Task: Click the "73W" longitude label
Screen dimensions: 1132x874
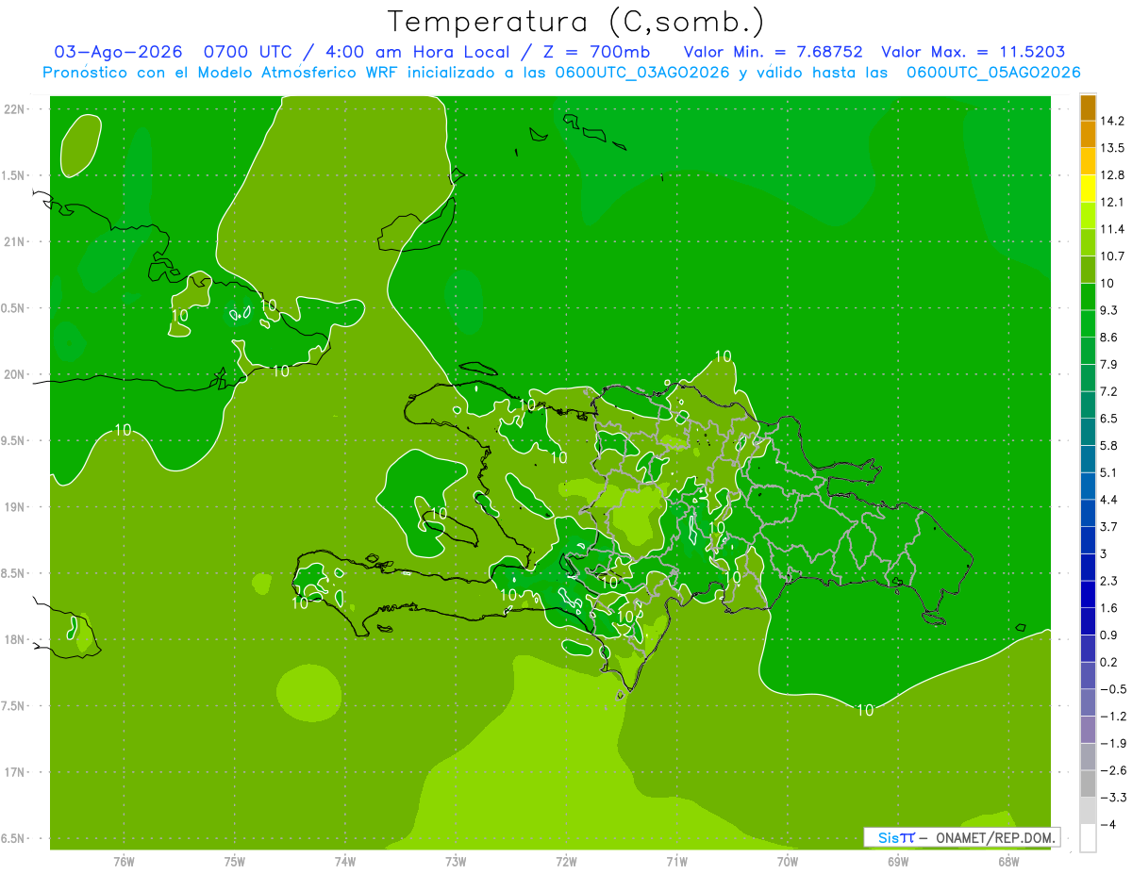Action: (x=456, y=861)
